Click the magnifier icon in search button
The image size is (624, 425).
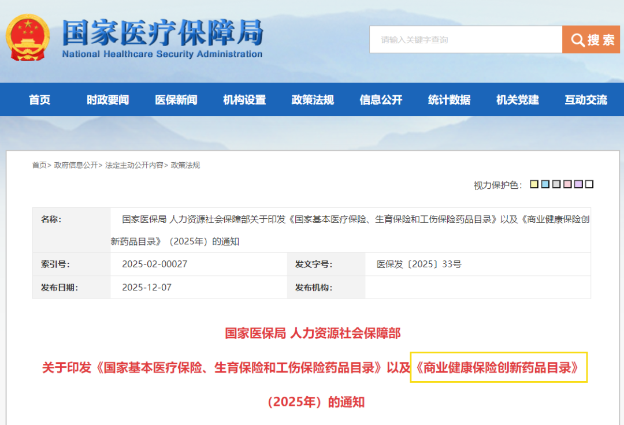coord(578,40)
